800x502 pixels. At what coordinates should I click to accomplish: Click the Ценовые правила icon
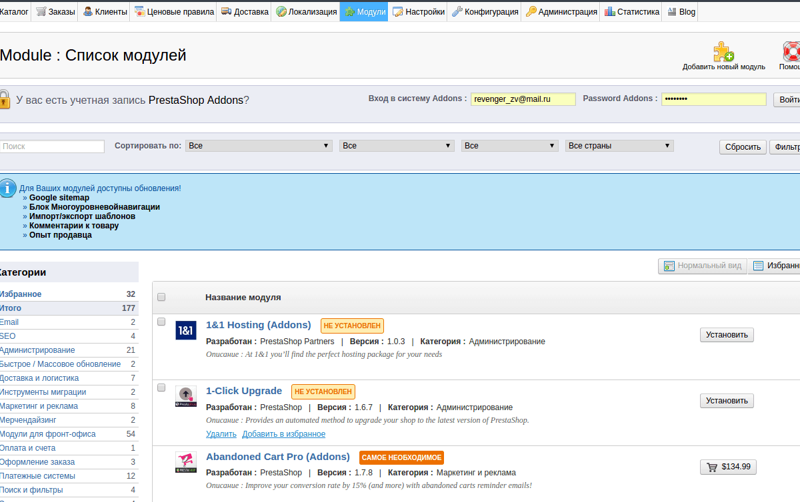[139, 11]
